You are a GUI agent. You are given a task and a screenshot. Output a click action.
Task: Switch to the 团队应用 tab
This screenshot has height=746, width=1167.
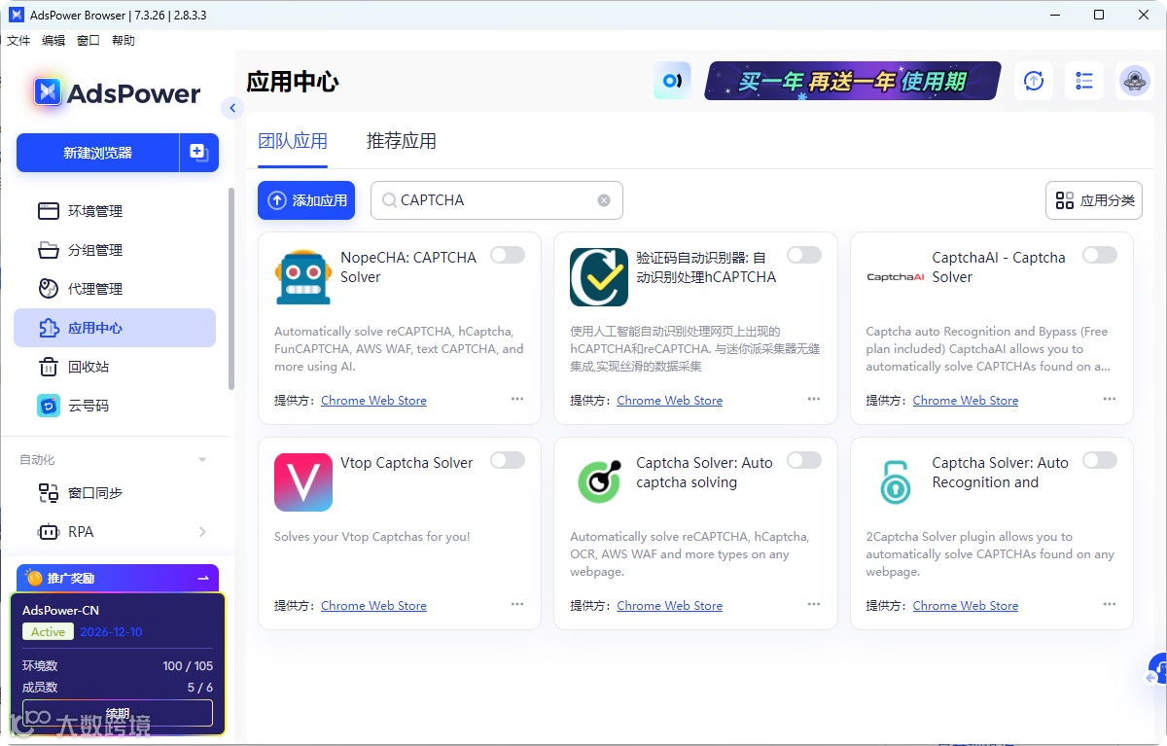pos(293,141)
